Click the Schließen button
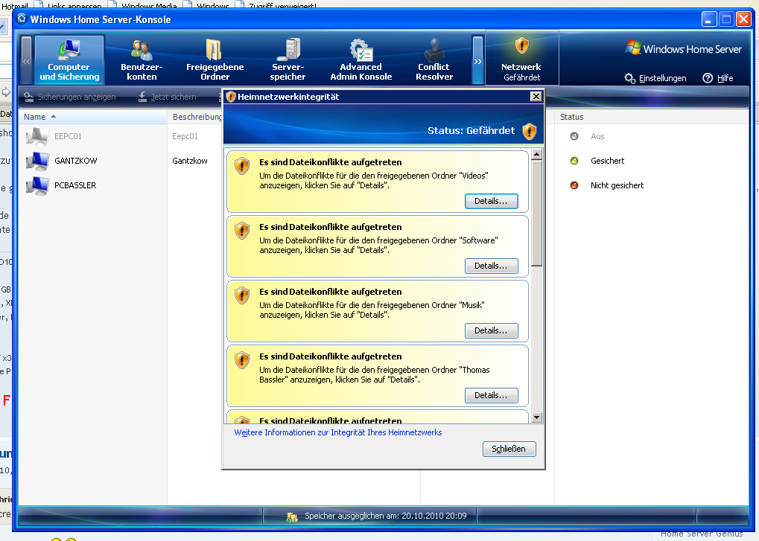Screen dimensions: 759x541 pyautogui.click(x=509, y=449)
